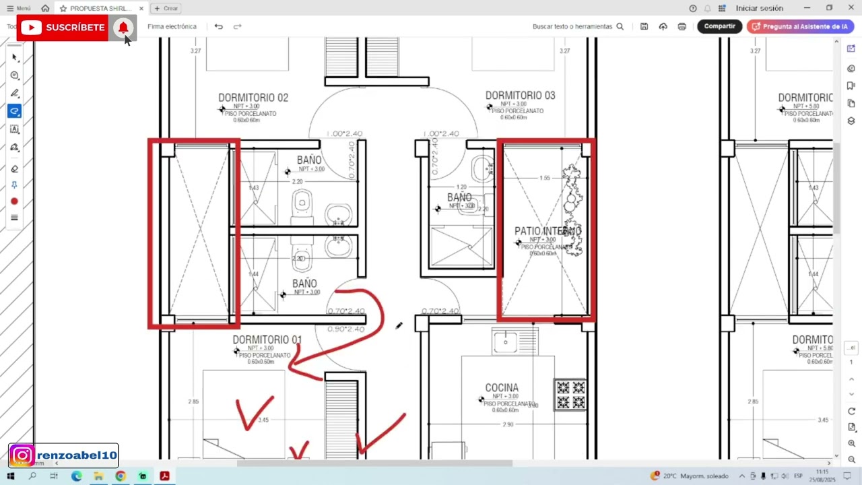Viewport: 862px width, 485px height.
Task: Show the page thumbnails panel
Action: click(x=851, y=103)
